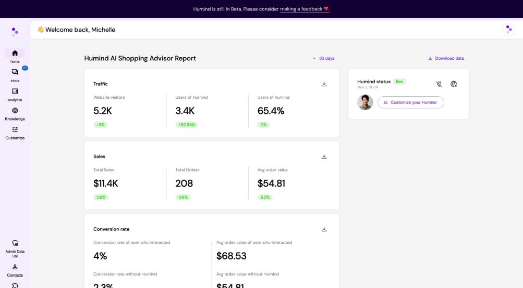Screen dimensions: 523x288
Task: Click the Humind logo in sidebar
Action: (15, 32)
